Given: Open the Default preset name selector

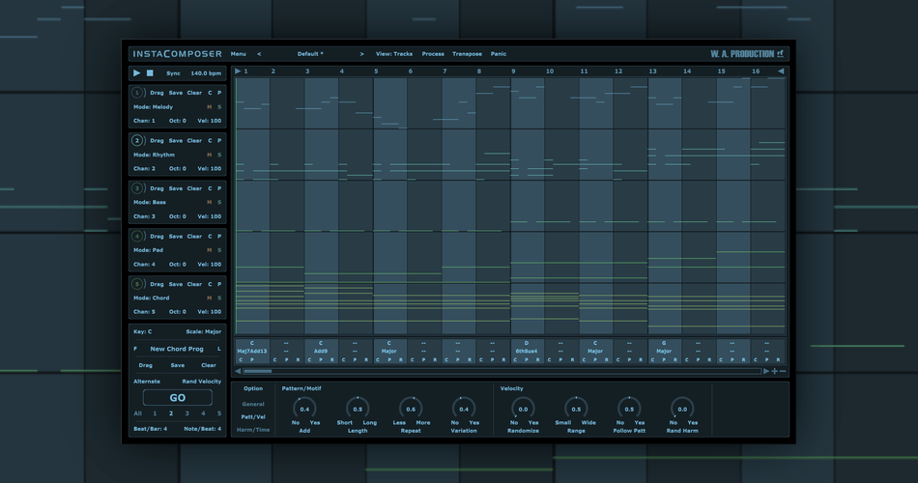Looking at the screenshot, I should 310,54.
